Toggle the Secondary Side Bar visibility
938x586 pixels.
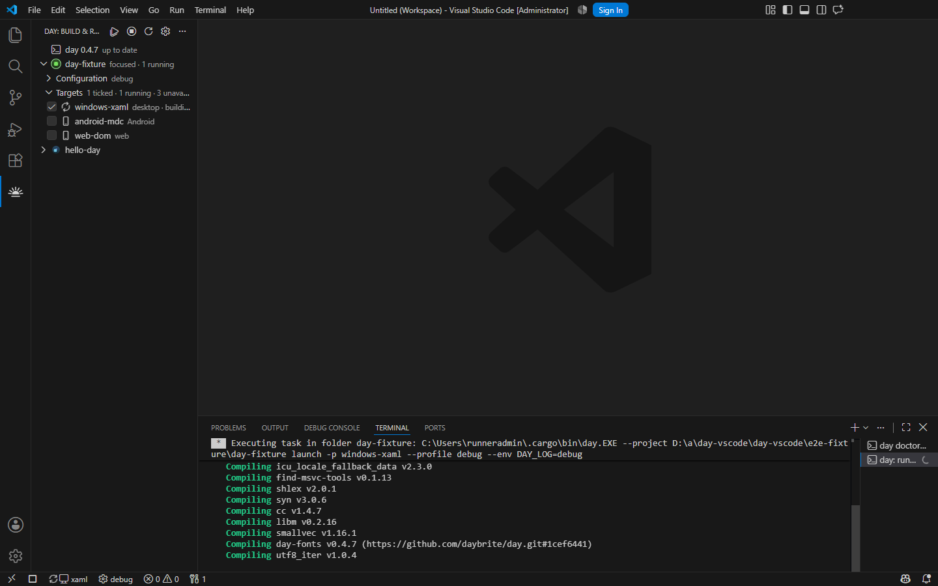821,10
